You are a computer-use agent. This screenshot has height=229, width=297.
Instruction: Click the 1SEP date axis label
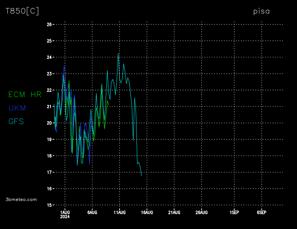click(234, 212)
